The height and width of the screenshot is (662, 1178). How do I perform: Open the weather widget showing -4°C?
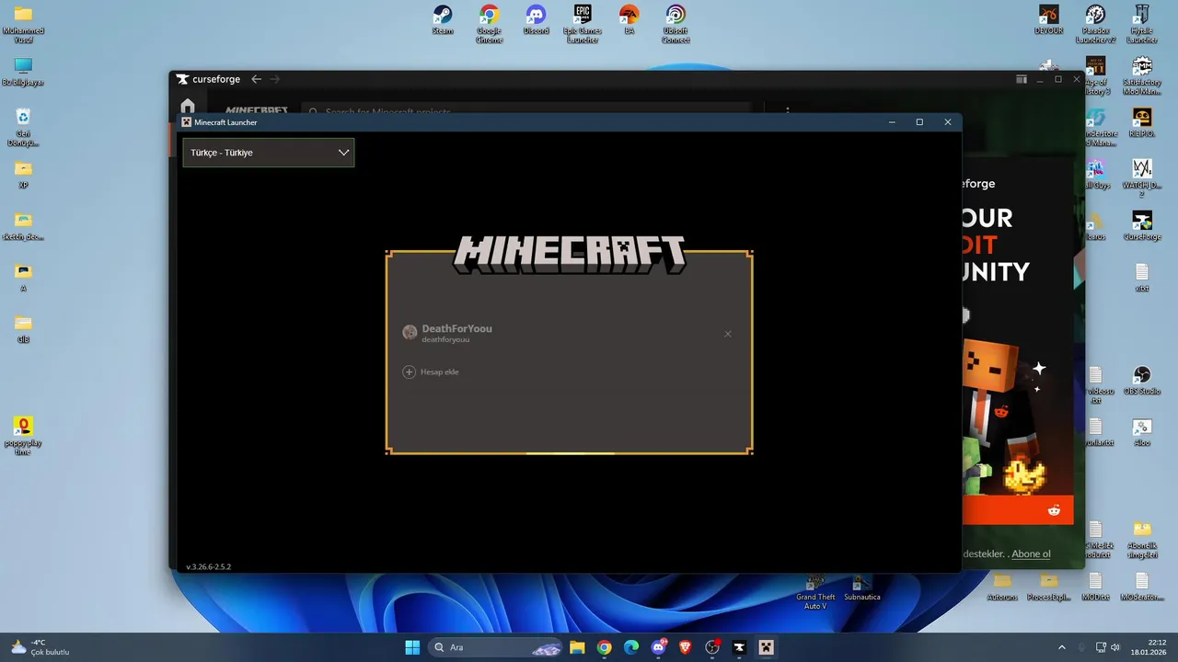pyautogui.click(x=40, y=647)
